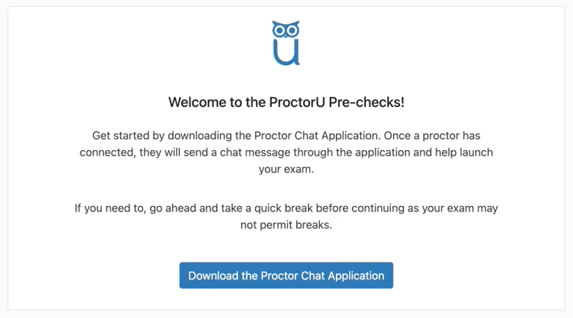Screen dimensions: 573x318
Task: Click the Download the Proctor Chat Application button
Action: click(x=286, y=275)
